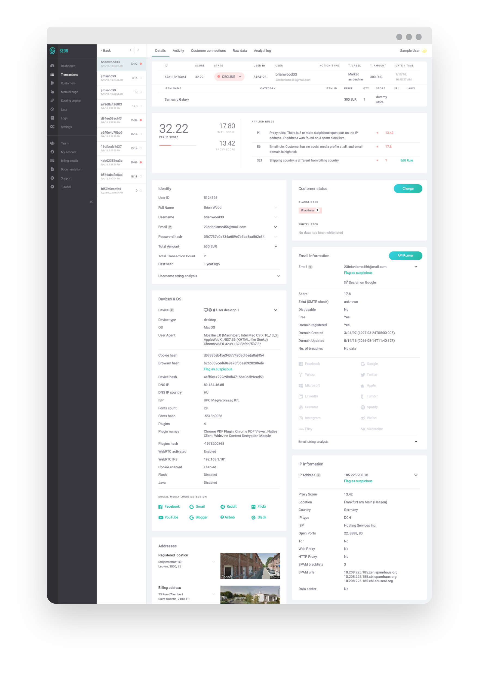Click the fraud score progress bar
Viewport: 479px width, 696px height.
(x=178, y=146)
